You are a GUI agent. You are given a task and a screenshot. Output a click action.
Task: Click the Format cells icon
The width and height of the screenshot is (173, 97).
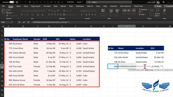(x=134, y=11)
